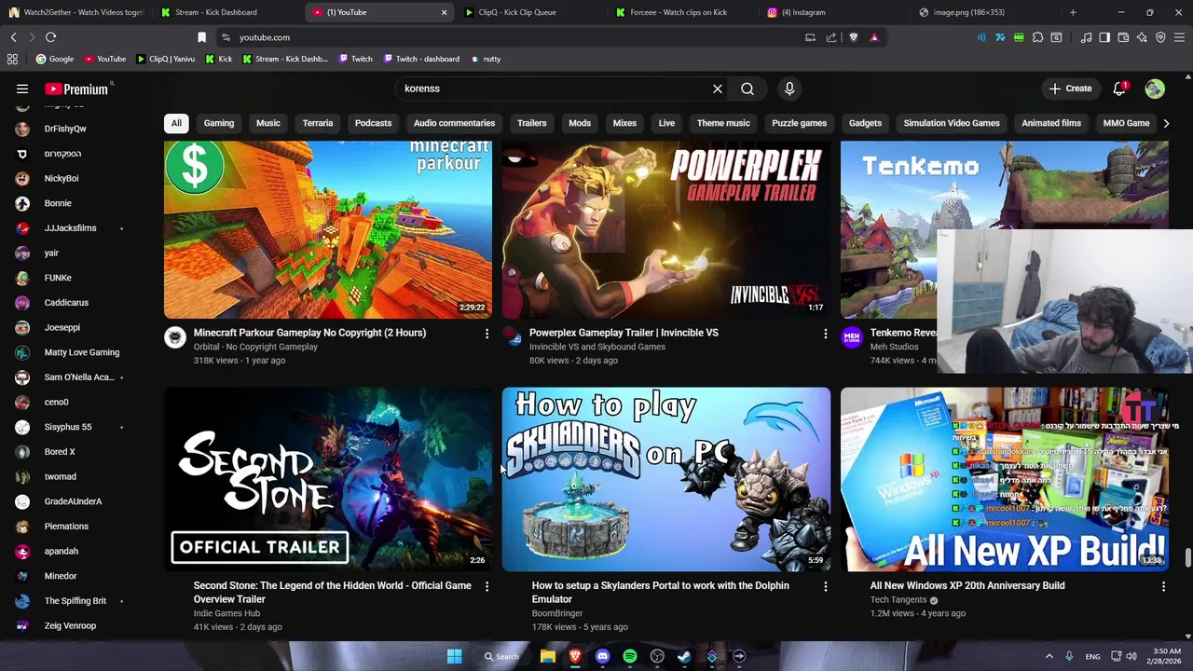Screen dimensions: 1193x671
Task: Open the Orbital channel avatar icon
Action: pos(175,337)
